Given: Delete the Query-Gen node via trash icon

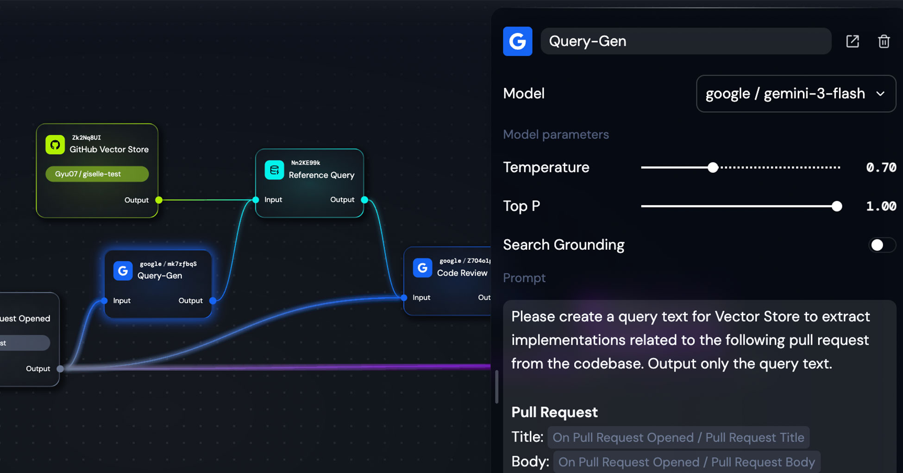Looking at the screenshot, I should tap(884, 41).
